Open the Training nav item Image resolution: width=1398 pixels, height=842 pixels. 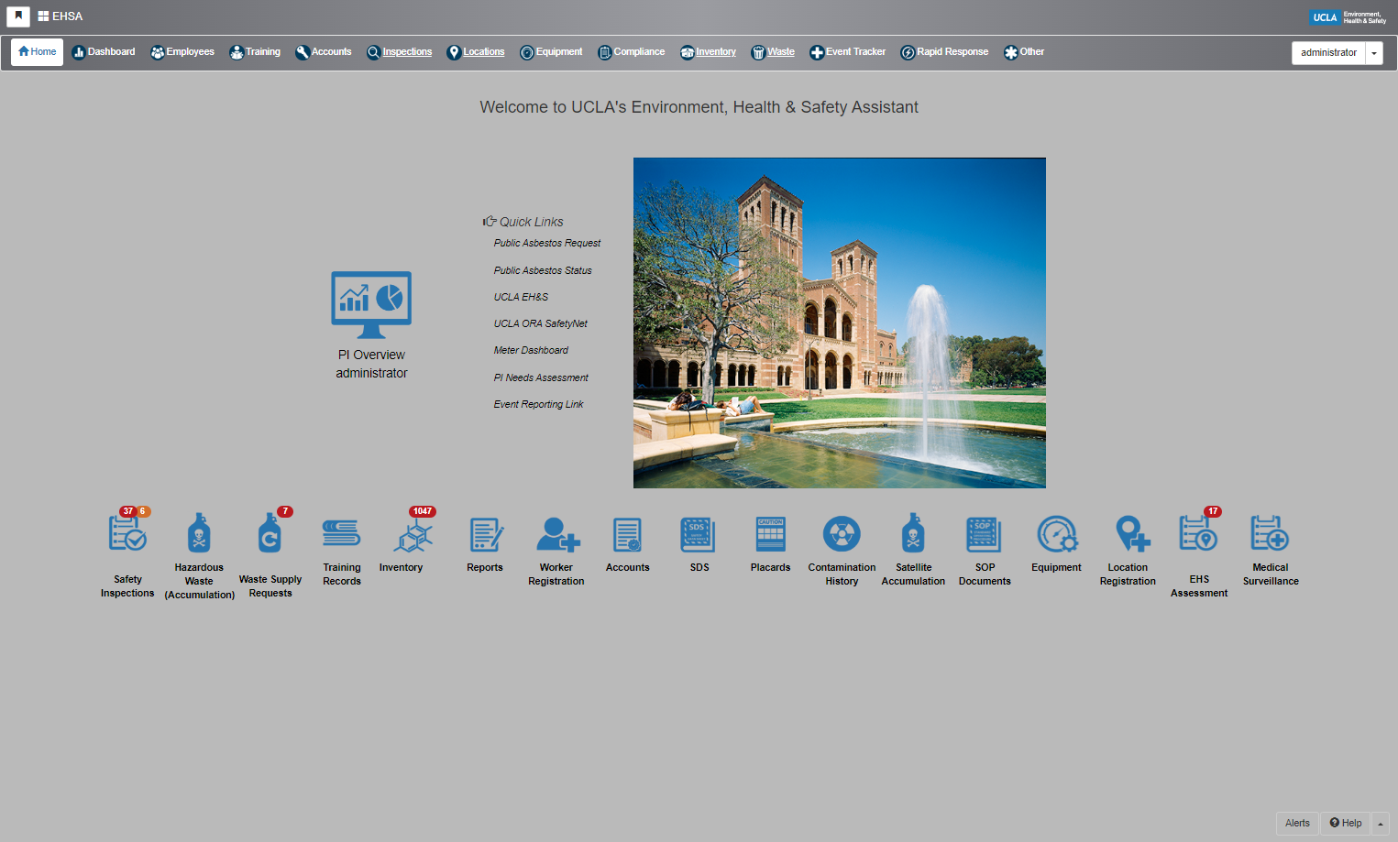coord(255,52)
